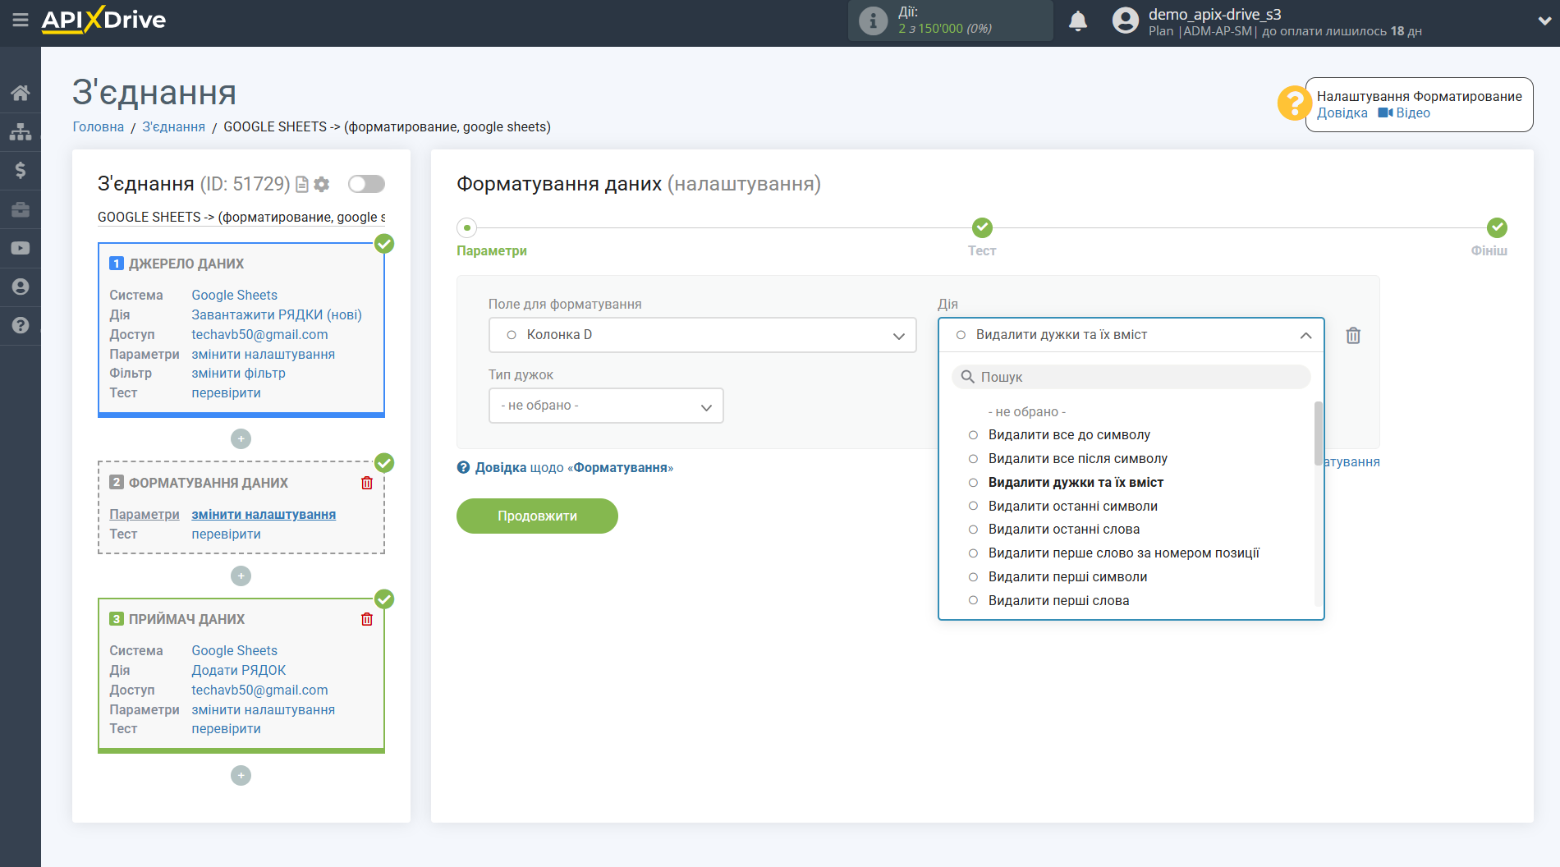Choose the - не обрано - list option
The width and height of the screenshot is (1560, 867).
[x=1026, y=412]
